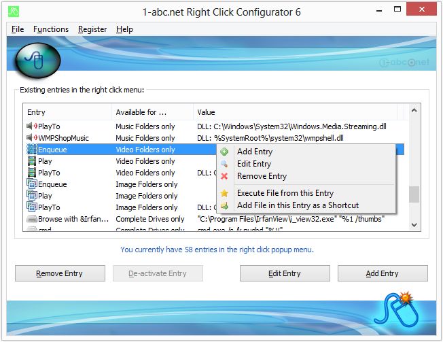Choose Add Entry in the context menu
Viewport: 443px width, 342px height.
(x=255, y=152)
